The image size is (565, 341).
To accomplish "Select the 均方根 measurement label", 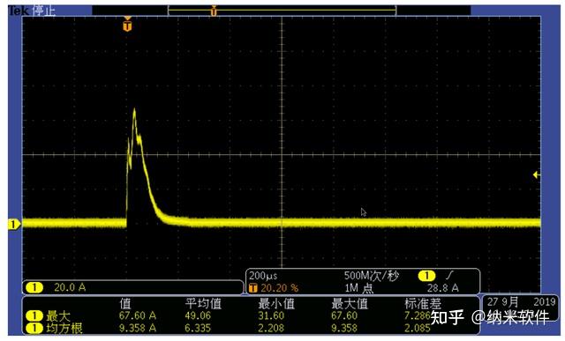I will click(64, 328).
